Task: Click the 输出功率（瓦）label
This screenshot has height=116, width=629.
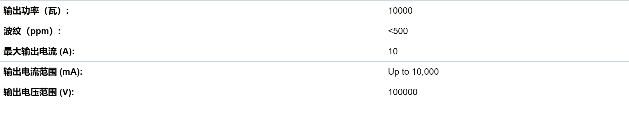Action: click(36, 11)
